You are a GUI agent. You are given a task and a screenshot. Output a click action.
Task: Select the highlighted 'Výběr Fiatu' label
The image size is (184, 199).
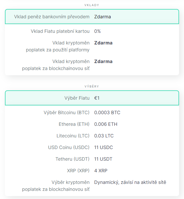coord(77,98)
